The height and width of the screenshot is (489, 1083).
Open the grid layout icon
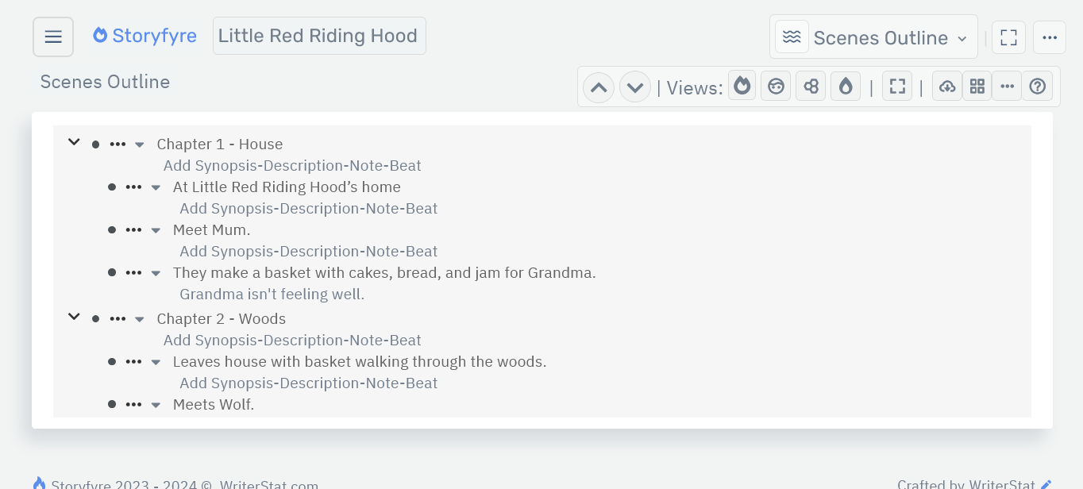coord(977,86)
